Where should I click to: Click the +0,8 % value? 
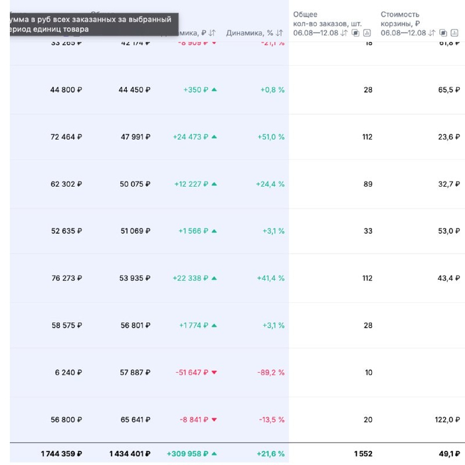point(272,90)
